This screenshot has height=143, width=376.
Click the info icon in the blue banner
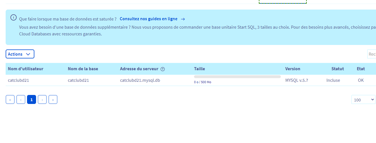coord(13,17)
